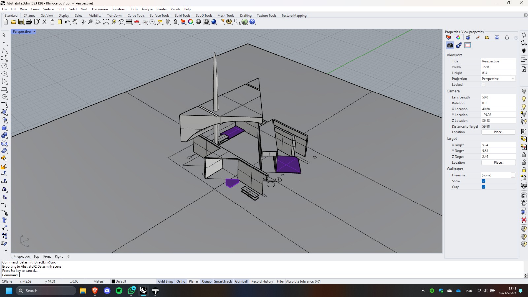This screenshot has height=297, width=528.
Task: Select the camera View properties icon
Action: pyautogui.click(x=450, y=45)
